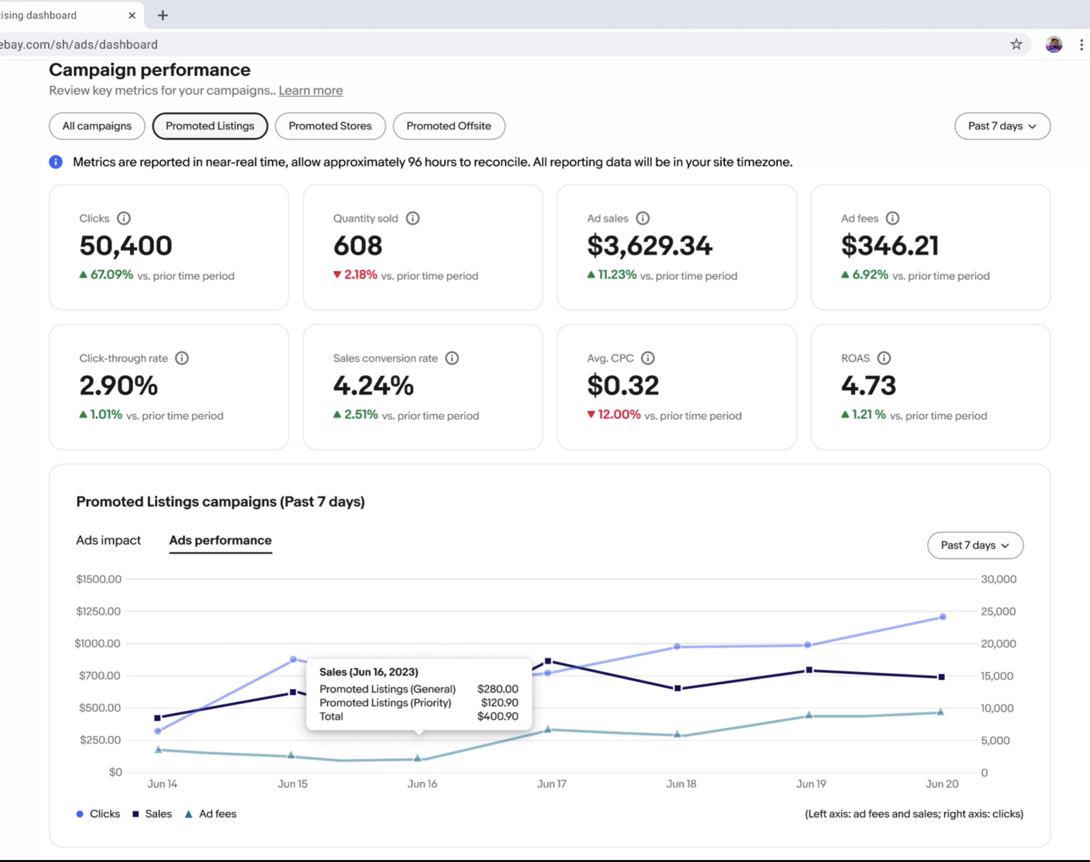Open the chart's Past 7 days dropdown

(x=975, y=545)
